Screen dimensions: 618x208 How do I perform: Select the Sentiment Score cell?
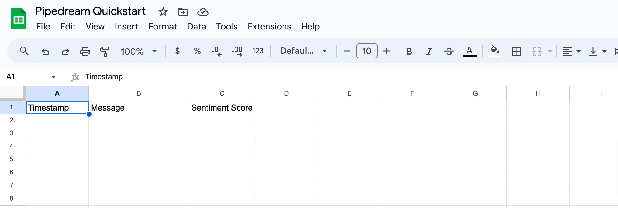point(222,108)
